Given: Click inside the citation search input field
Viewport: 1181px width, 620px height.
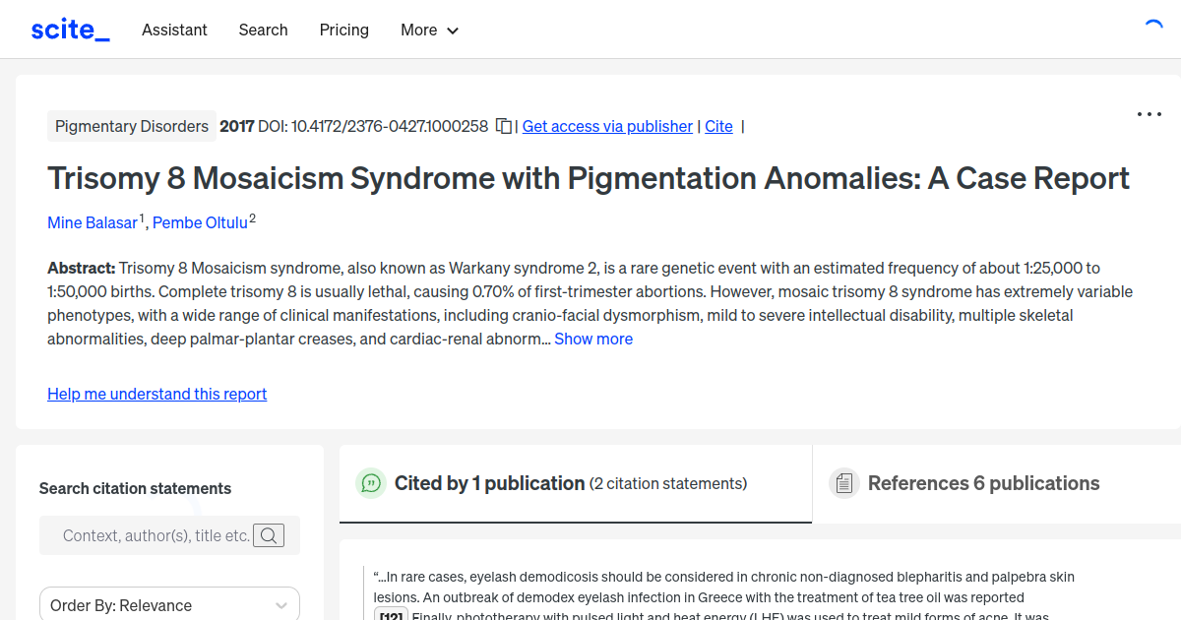Looking at the screenshot, I should tap(148, 535).
